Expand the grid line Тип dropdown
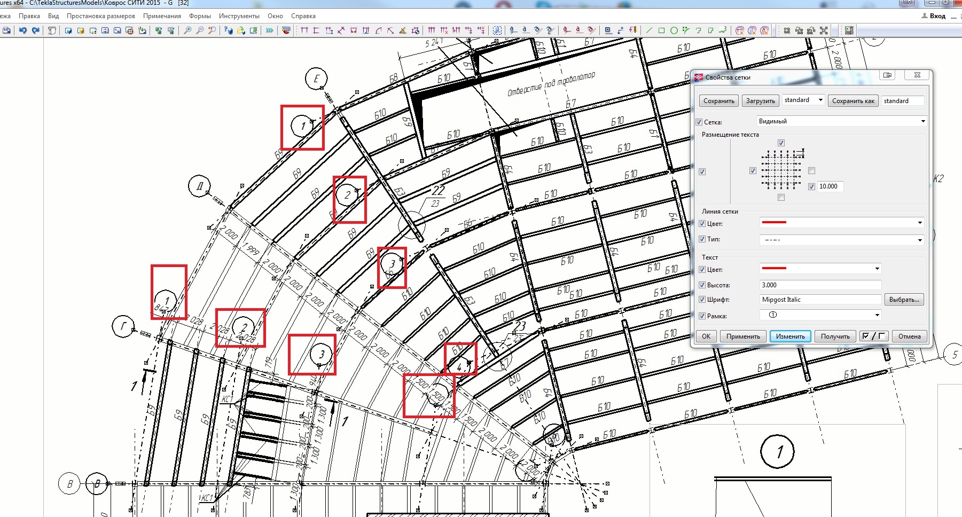The width and height of the screenshot is (962, 517). 841,240
